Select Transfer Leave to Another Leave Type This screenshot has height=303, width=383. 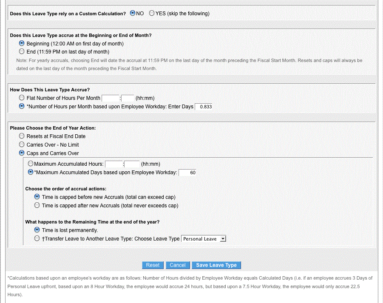[x=37, y=238]
